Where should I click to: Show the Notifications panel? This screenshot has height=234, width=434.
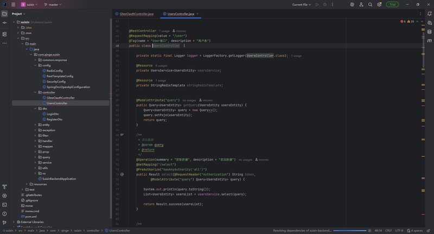click(x=429, y=14)
